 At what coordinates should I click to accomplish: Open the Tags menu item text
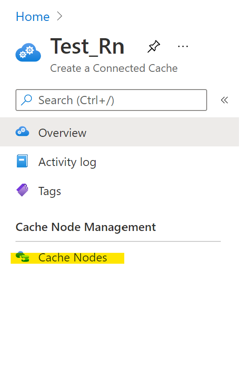[50, 191]
